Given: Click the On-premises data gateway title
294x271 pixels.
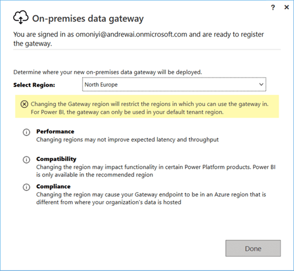Looking at the screenshot, I should click(88, 19).
